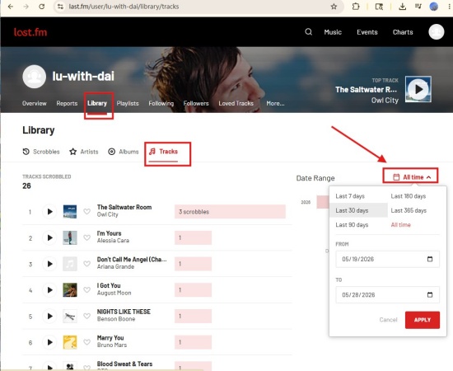453x371 pixels.
Task: Collapse the All time date range dropdown
Action: point(412,177)
